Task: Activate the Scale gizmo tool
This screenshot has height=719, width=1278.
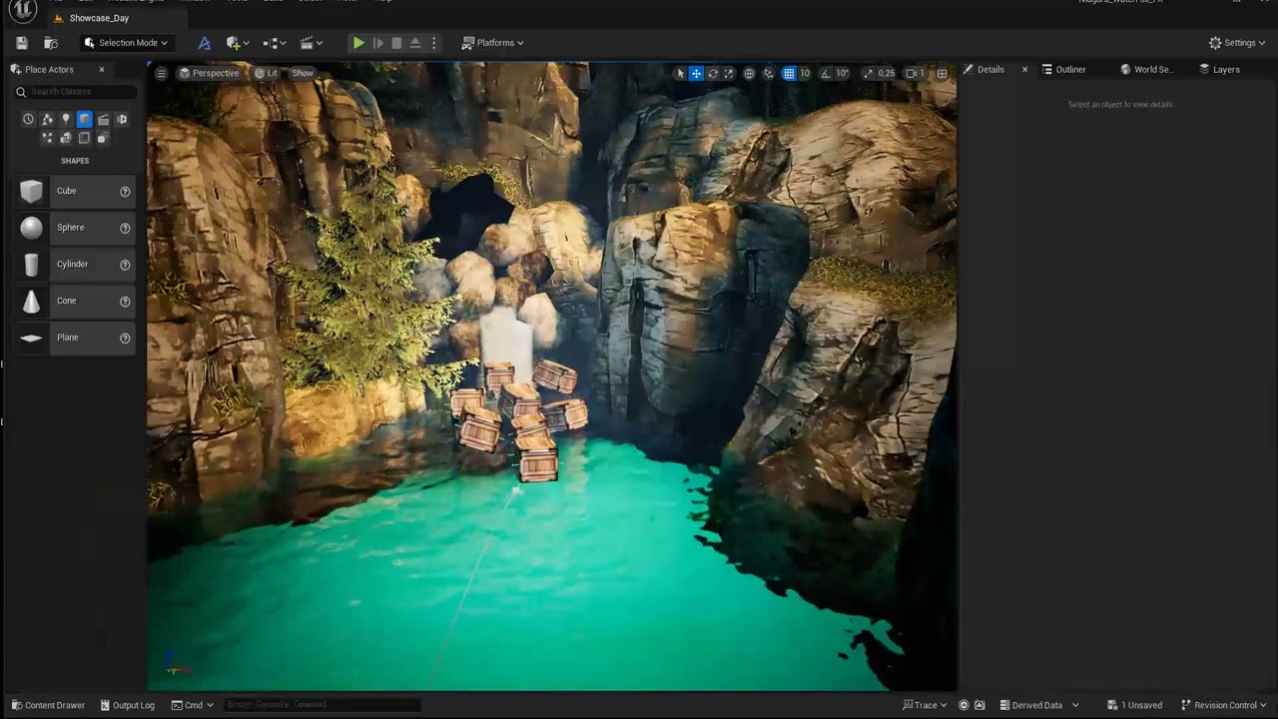Action: point(729,74)
